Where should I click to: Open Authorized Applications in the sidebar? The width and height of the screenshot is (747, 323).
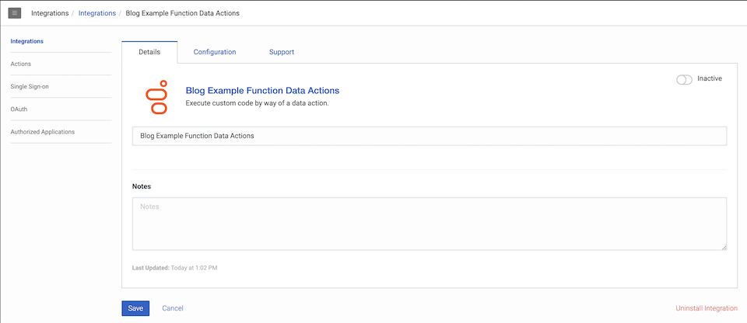(43, 132)
